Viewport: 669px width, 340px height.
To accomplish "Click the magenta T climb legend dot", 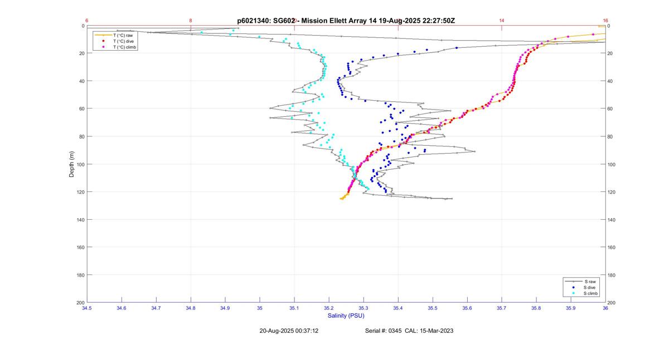I will (103, 47).
